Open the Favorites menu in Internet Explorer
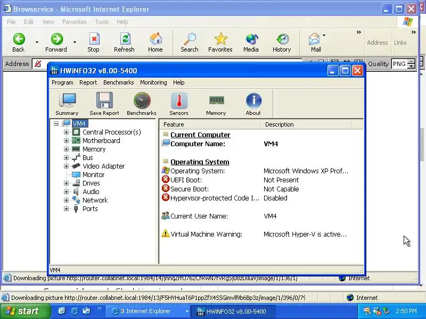This screenshot has width=426, height=319. click(x=75, y=22)
